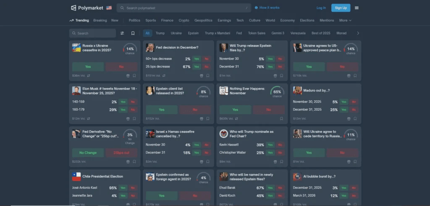Screen dimensions: 430x206
Task: Buy Yes for José Antonio Kast
Action: [x=123, y=188]
